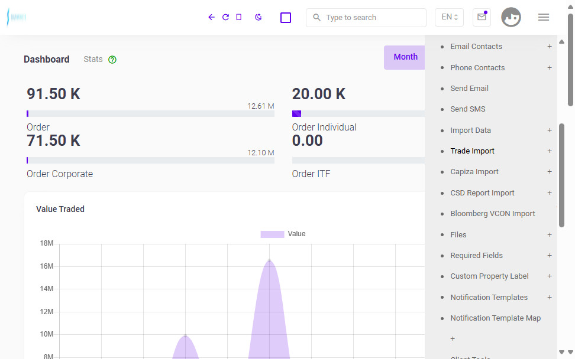Open CSD Report Import menu item

[482, 193]
